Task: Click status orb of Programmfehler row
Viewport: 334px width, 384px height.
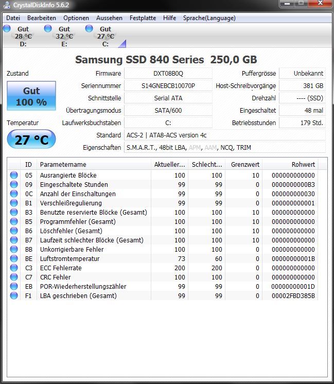Action: (14, 221)
